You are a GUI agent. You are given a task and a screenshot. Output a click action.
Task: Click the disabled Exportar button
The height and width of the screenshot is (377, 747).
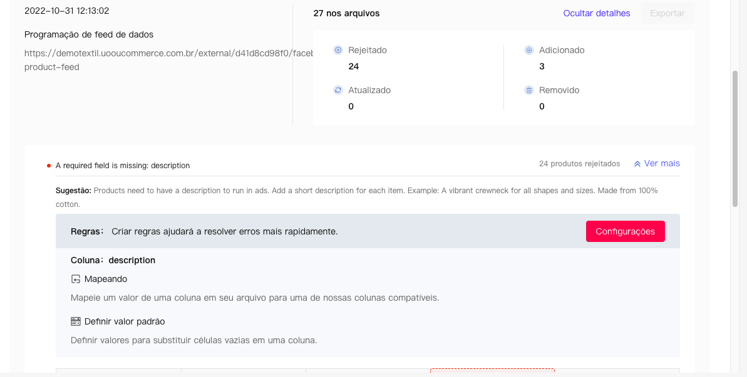point(667,13)
